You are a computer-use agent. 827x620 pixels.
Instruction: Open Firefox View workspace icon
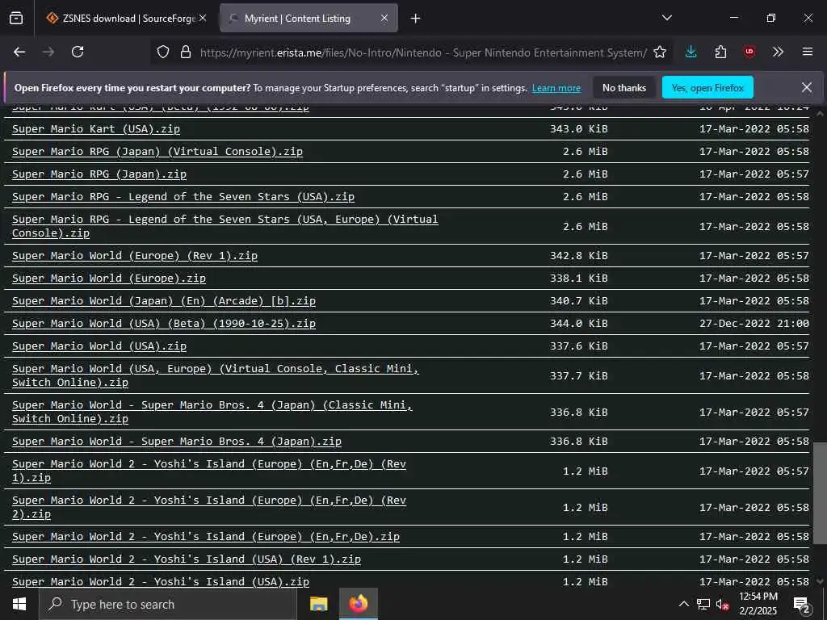click(x=16, y=19)
